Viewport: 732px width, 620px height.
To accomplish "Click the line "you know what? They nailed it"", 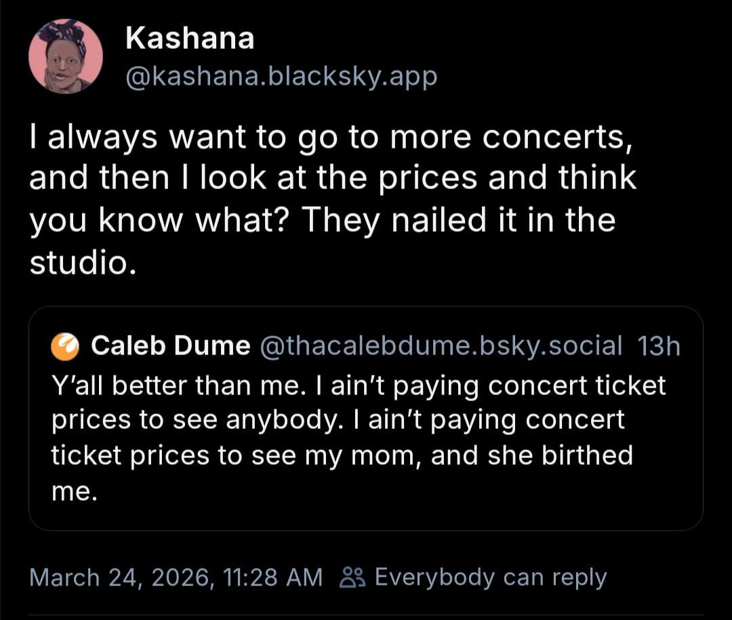I will [x=322, y=221].
